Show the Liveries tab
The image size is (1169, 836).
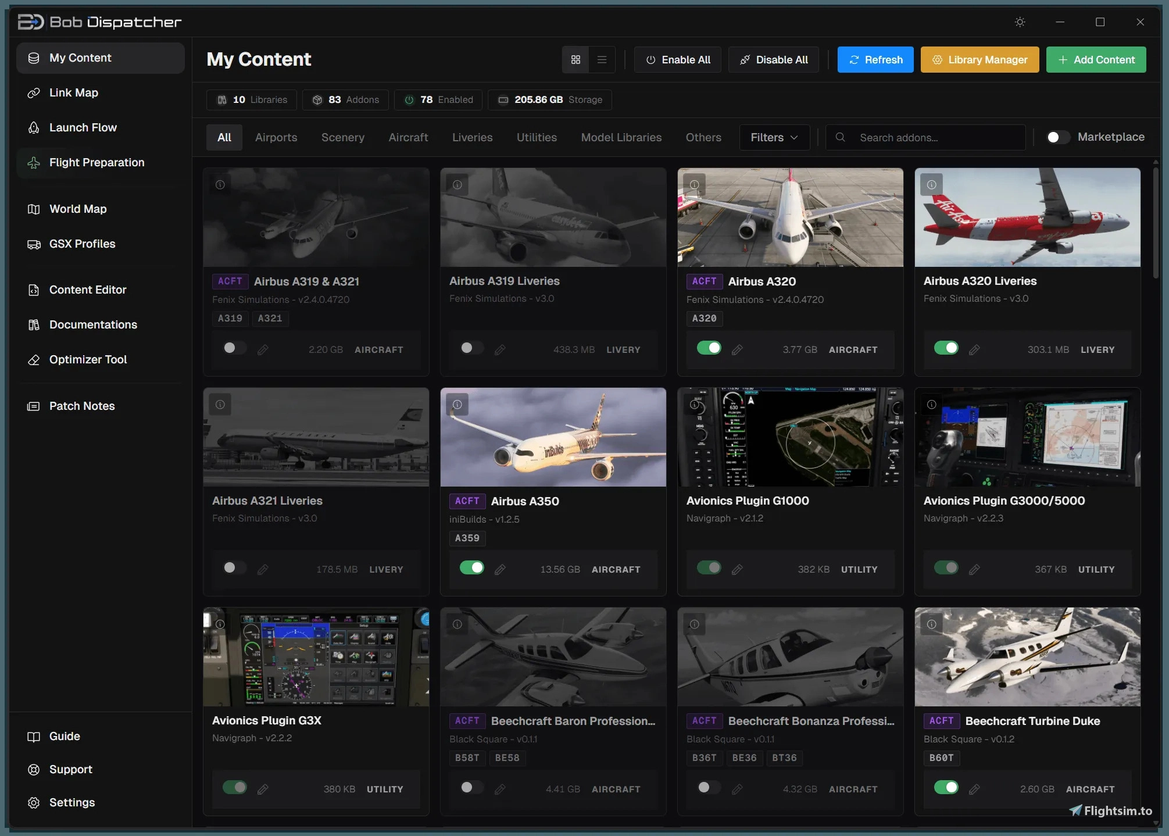[x=472, y=137]
